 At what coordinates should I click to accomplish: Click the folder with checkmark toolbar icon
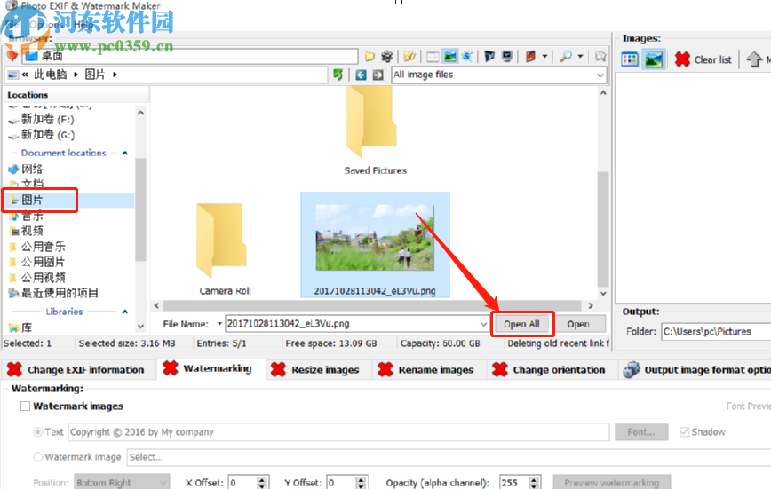point(409,57)
